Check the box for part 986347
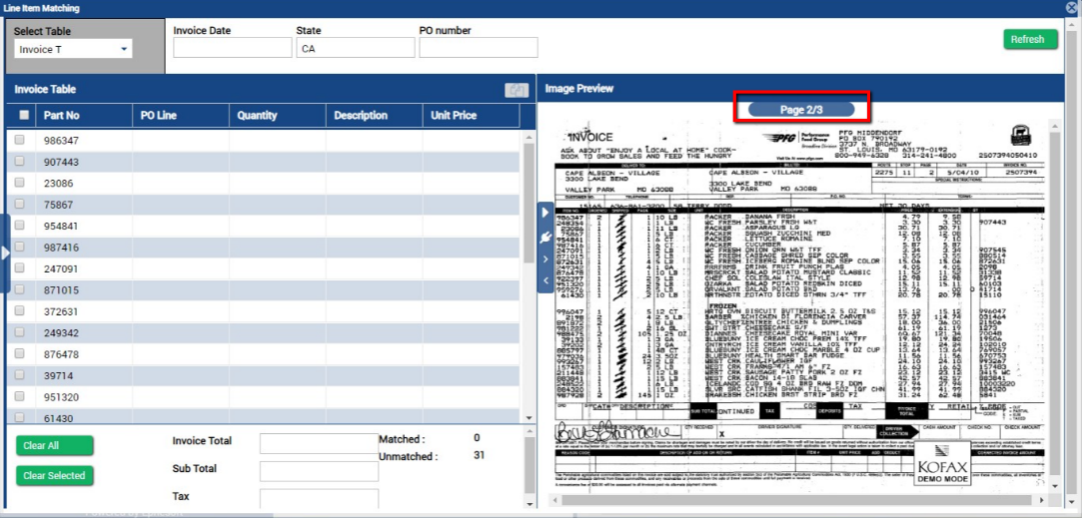This screenshot has height=518, width=1082. (20, 140)
